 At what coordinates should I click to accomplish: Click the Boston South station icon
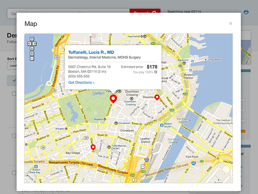tap(162, 125)
